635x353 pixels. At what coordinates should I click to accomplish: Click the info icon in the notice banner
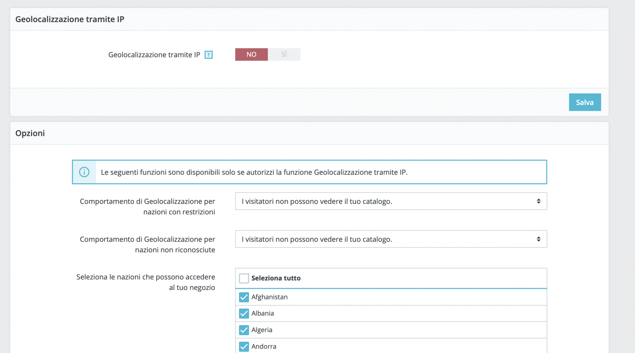[84, 172]
